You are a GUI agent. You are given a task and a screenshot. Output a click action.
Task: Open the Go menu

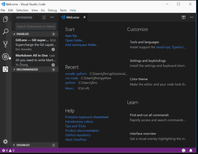(43, 10)
